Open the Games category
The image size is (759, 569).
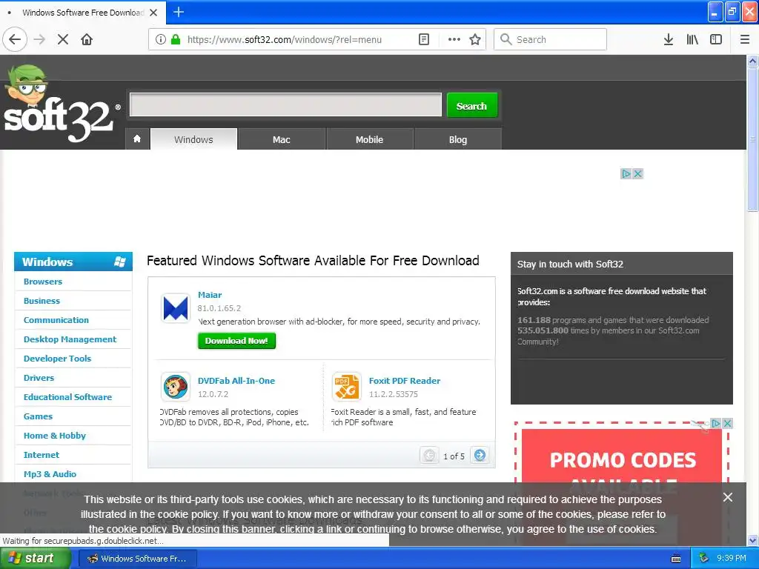click(39, 416)
